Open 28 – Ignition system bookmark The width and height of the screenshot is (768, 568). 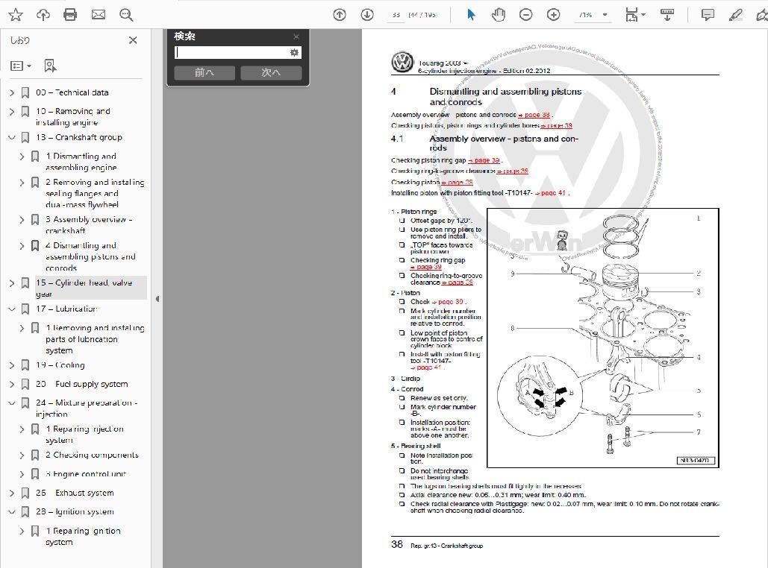(x=75, y=512)
